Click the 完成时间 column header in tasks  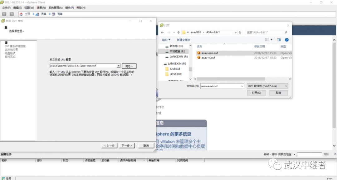point(190,160)
